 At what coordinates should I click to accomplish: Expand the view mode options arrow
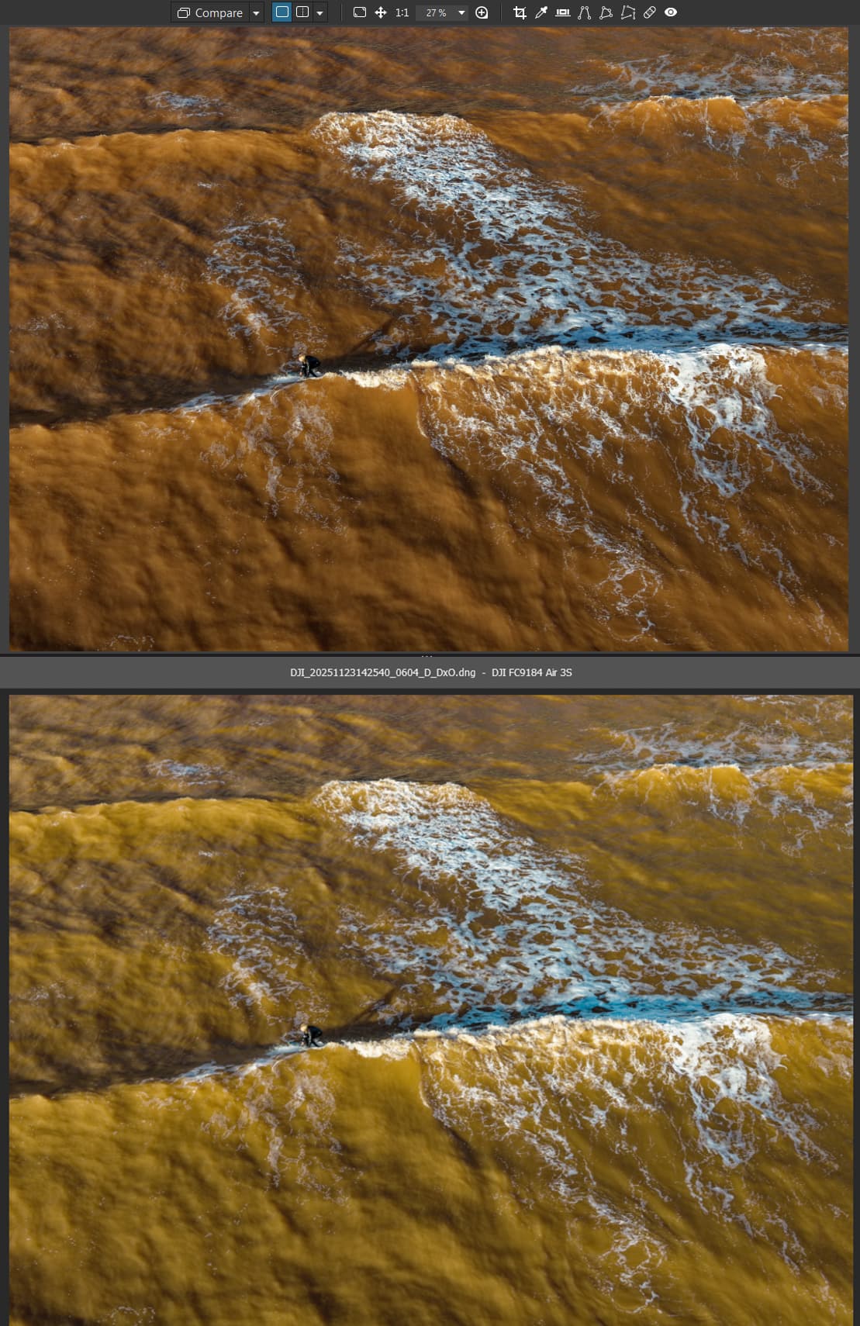pyautogui.click(x=319, y=13)
